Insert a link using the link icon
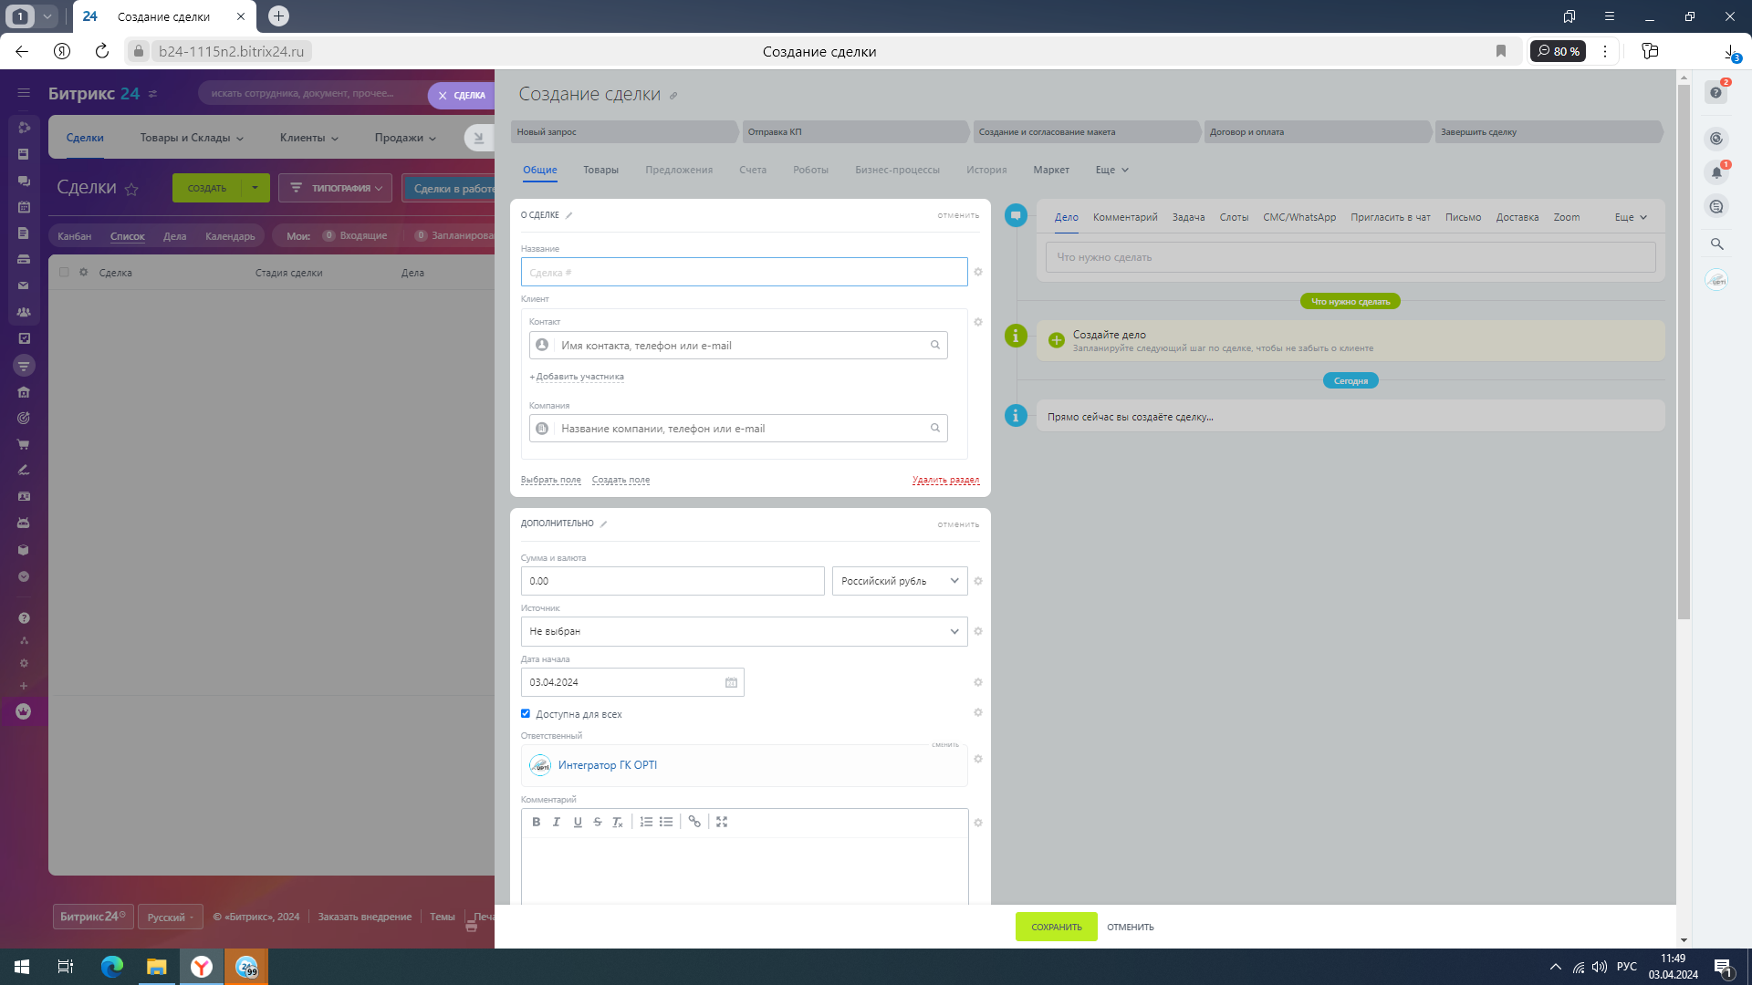This screenshot has width=1752, height=985. click(694, 822)
